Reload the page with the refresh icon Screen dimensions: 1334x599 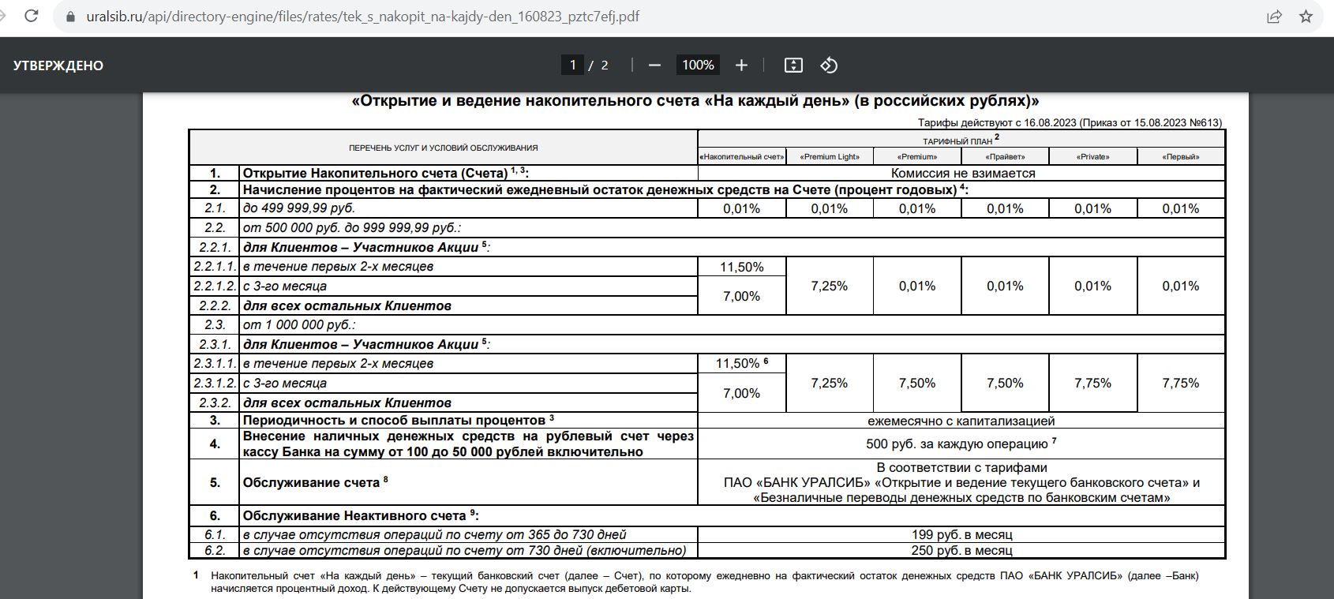(32, 16)
